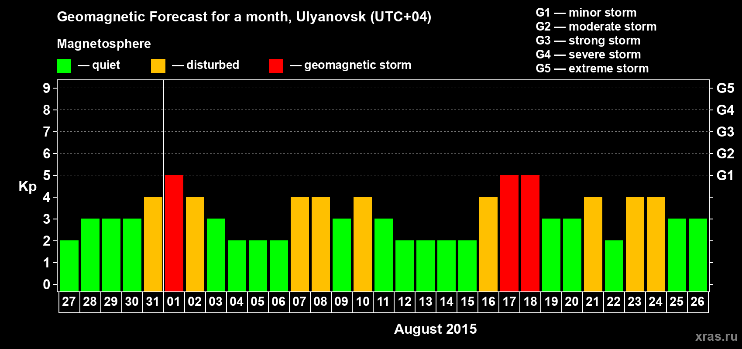Click the green bar for day 22
Viewport: 742px width, 349px height.
[614, 266]
